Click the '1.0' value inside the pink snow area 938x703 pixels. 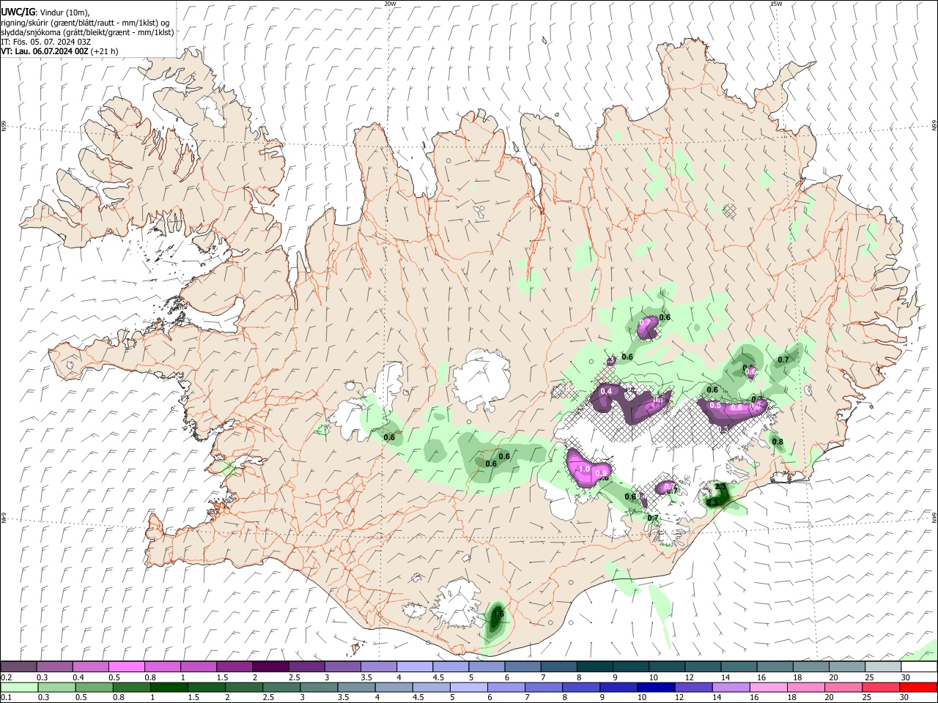point(584,469)
